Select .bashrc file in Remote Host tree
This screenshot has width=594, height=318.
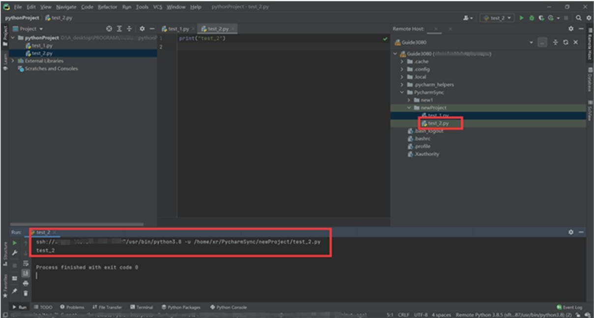pyautogui.click(x=422, y=138)
